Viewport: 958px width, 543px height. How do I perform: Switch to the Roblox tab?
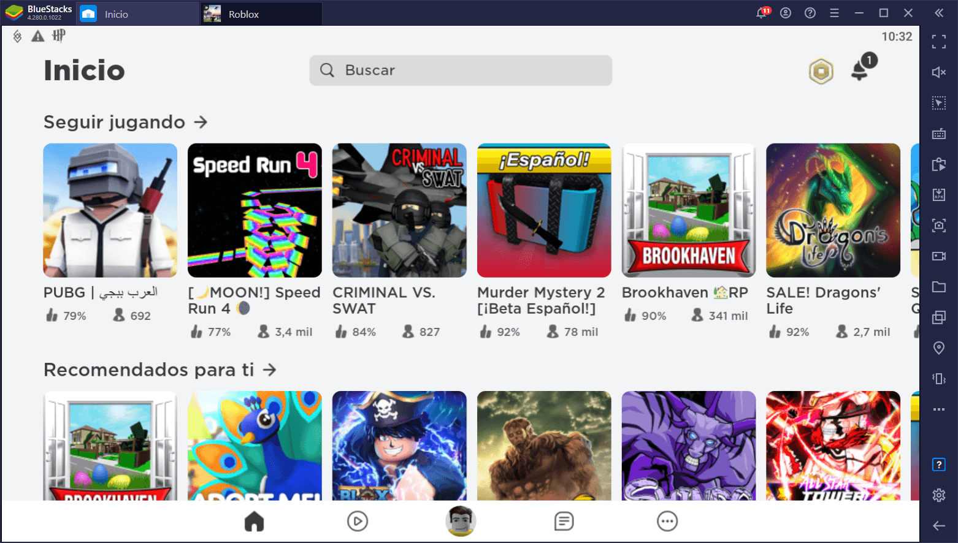tap(261, 13)
